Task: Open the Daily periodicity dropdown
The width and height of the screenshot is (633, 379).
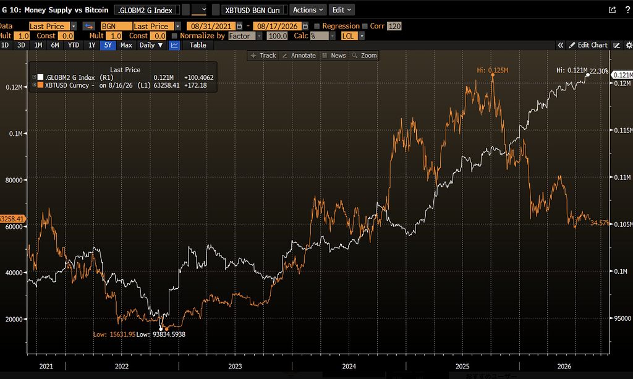Action: [151, 45]
